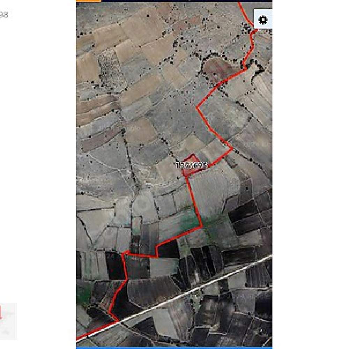Click the parcel label 130/695

[x=191, y=165]
